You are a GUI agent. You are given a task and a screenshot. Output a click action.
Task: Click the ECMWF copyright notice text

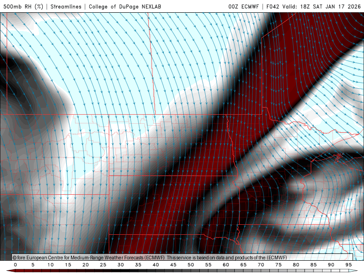pyautogui.click(x=150, y=258)
